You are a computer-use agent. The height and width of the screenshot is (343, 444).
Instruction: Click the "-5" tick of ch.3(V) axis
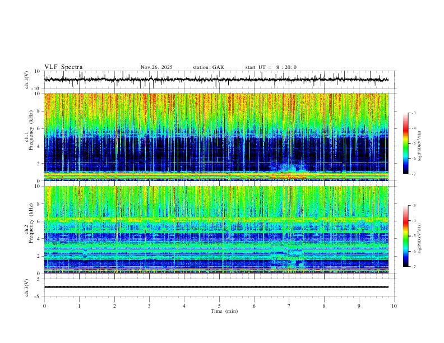tap(38, 296)
